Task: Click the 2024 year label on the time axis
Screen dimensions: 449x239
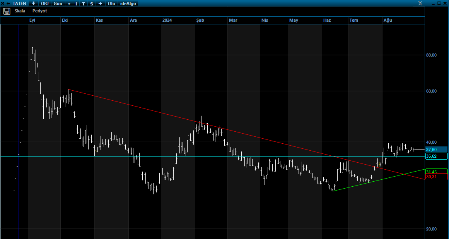Action: coord(167,20)
